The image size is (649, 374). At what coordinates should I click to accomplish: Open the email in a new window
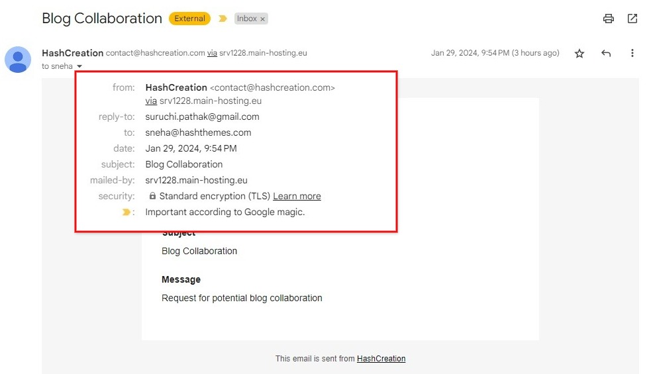[632, 19]
